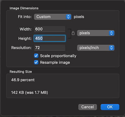Open the Fit into Custom dropdown

(x=53, y=17)
